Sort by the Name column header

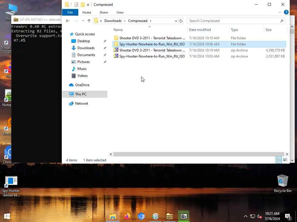point(118,30)
